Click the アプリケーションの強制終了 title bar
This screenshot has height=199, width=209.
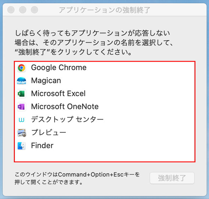pyautogui.click(x=105, y=10)
